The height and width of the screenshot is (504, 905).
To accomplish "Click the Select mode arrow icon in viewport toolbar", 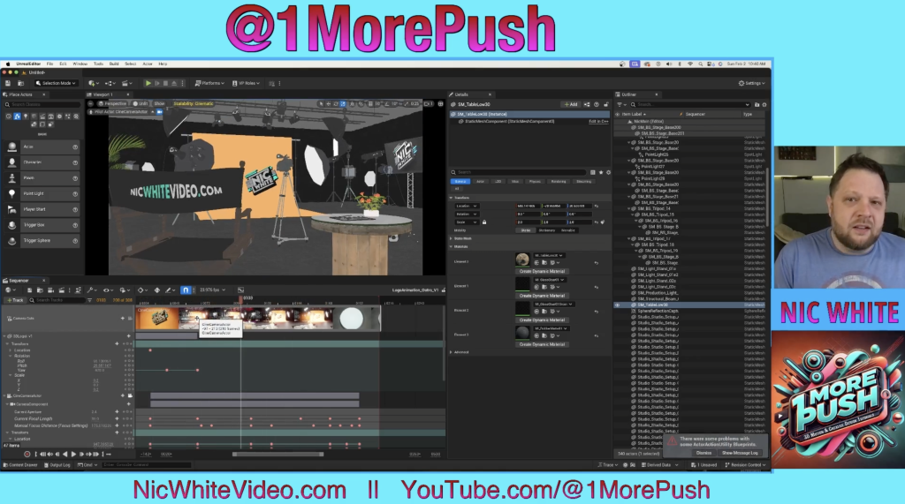I will coord(322,104).
